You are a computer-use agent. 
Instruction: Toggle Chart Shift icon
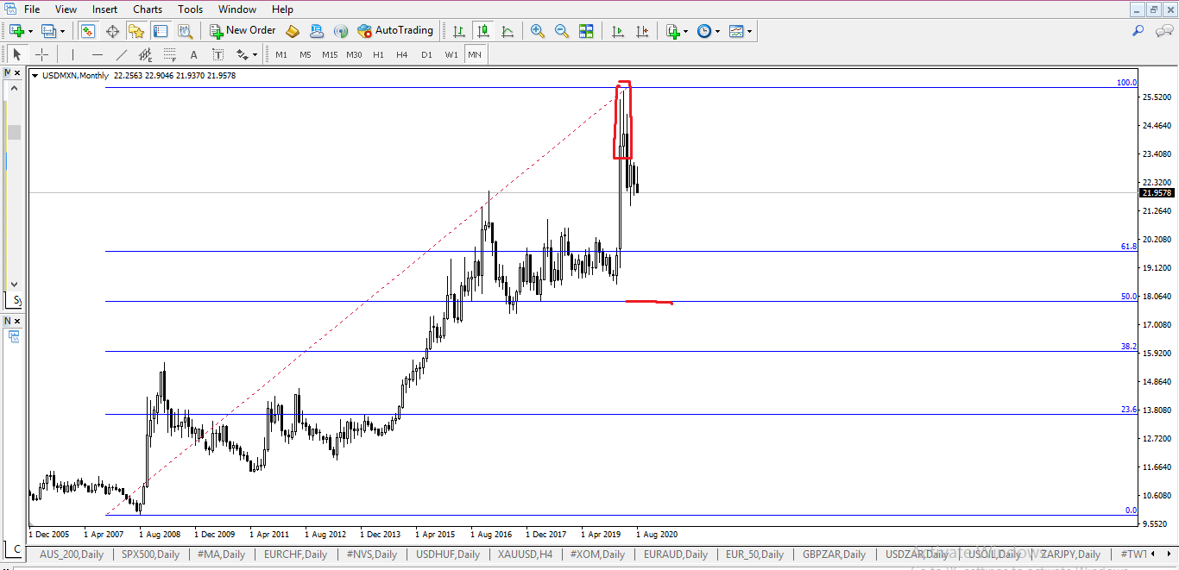tap(641, 31)
